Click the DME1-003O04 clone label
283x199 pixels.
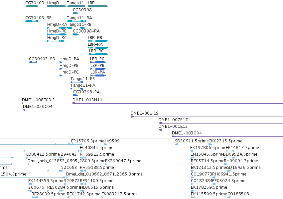[x=187, y=133]
